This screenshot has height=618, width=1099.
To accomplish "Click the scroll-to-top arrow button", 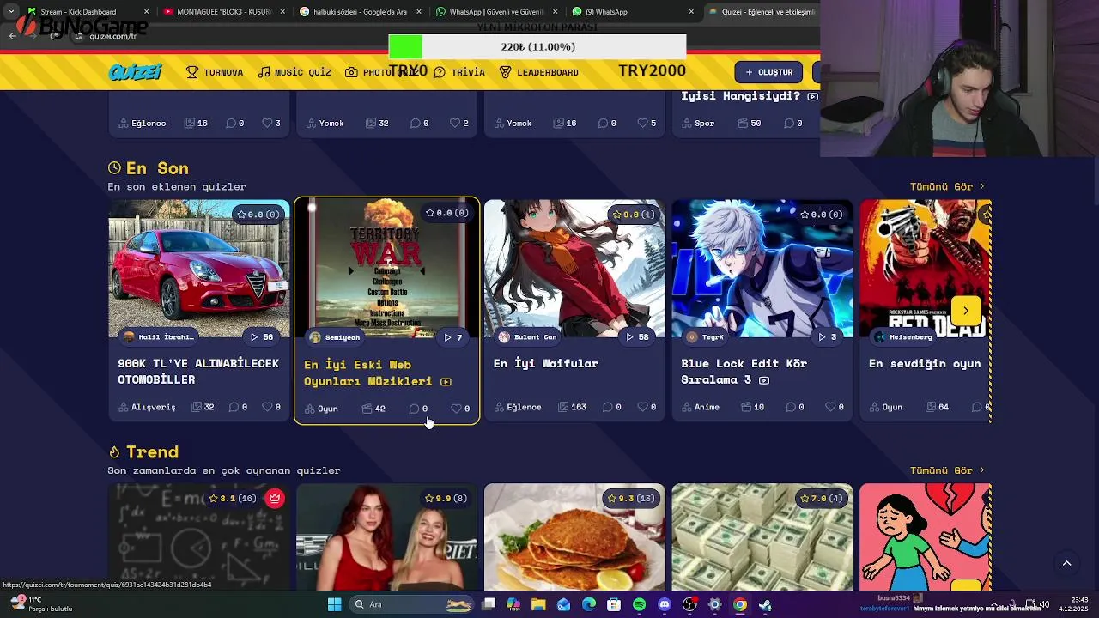I will (1066, 563).
